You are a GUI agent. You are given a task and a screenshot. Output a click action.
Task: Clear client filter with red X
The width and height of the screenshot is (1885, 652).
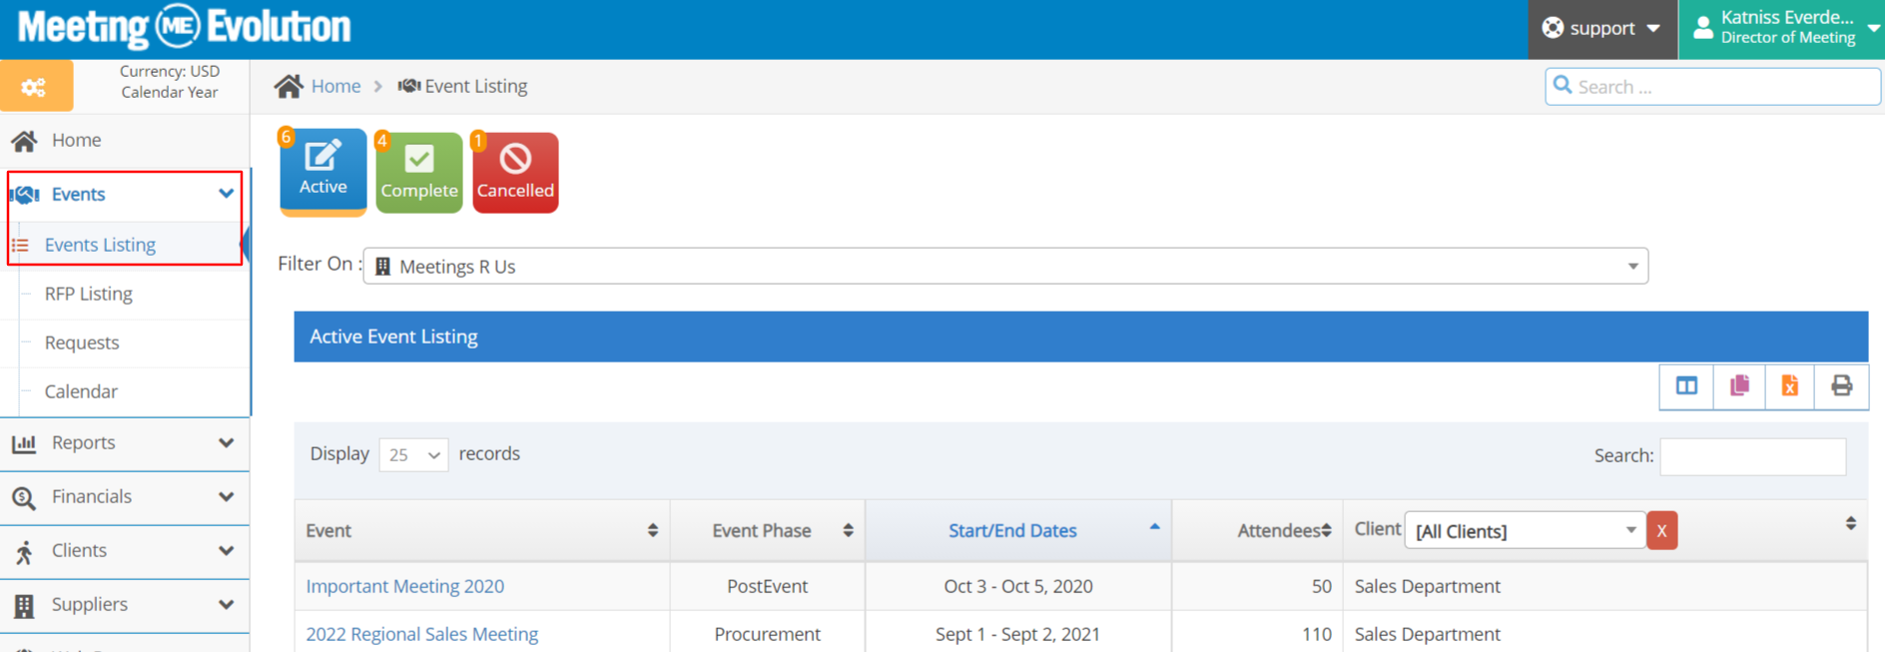(1661, 531)
